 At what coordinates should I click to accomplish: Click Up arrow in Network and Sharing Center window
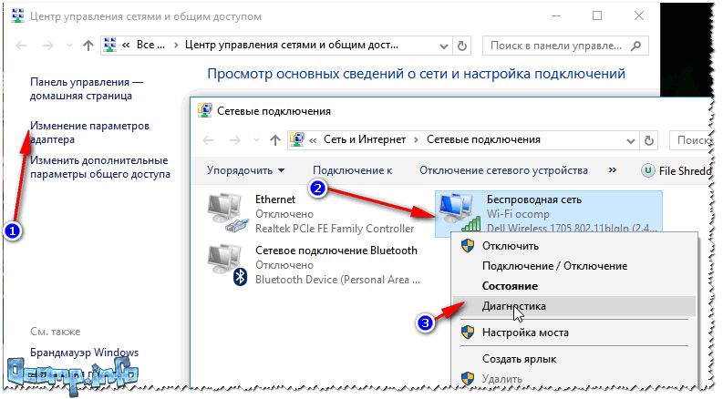pos(88,46)
